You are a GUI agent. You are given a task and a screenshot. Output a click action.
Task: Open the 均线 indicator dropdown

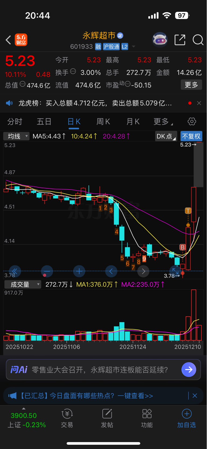pos(16,136)
